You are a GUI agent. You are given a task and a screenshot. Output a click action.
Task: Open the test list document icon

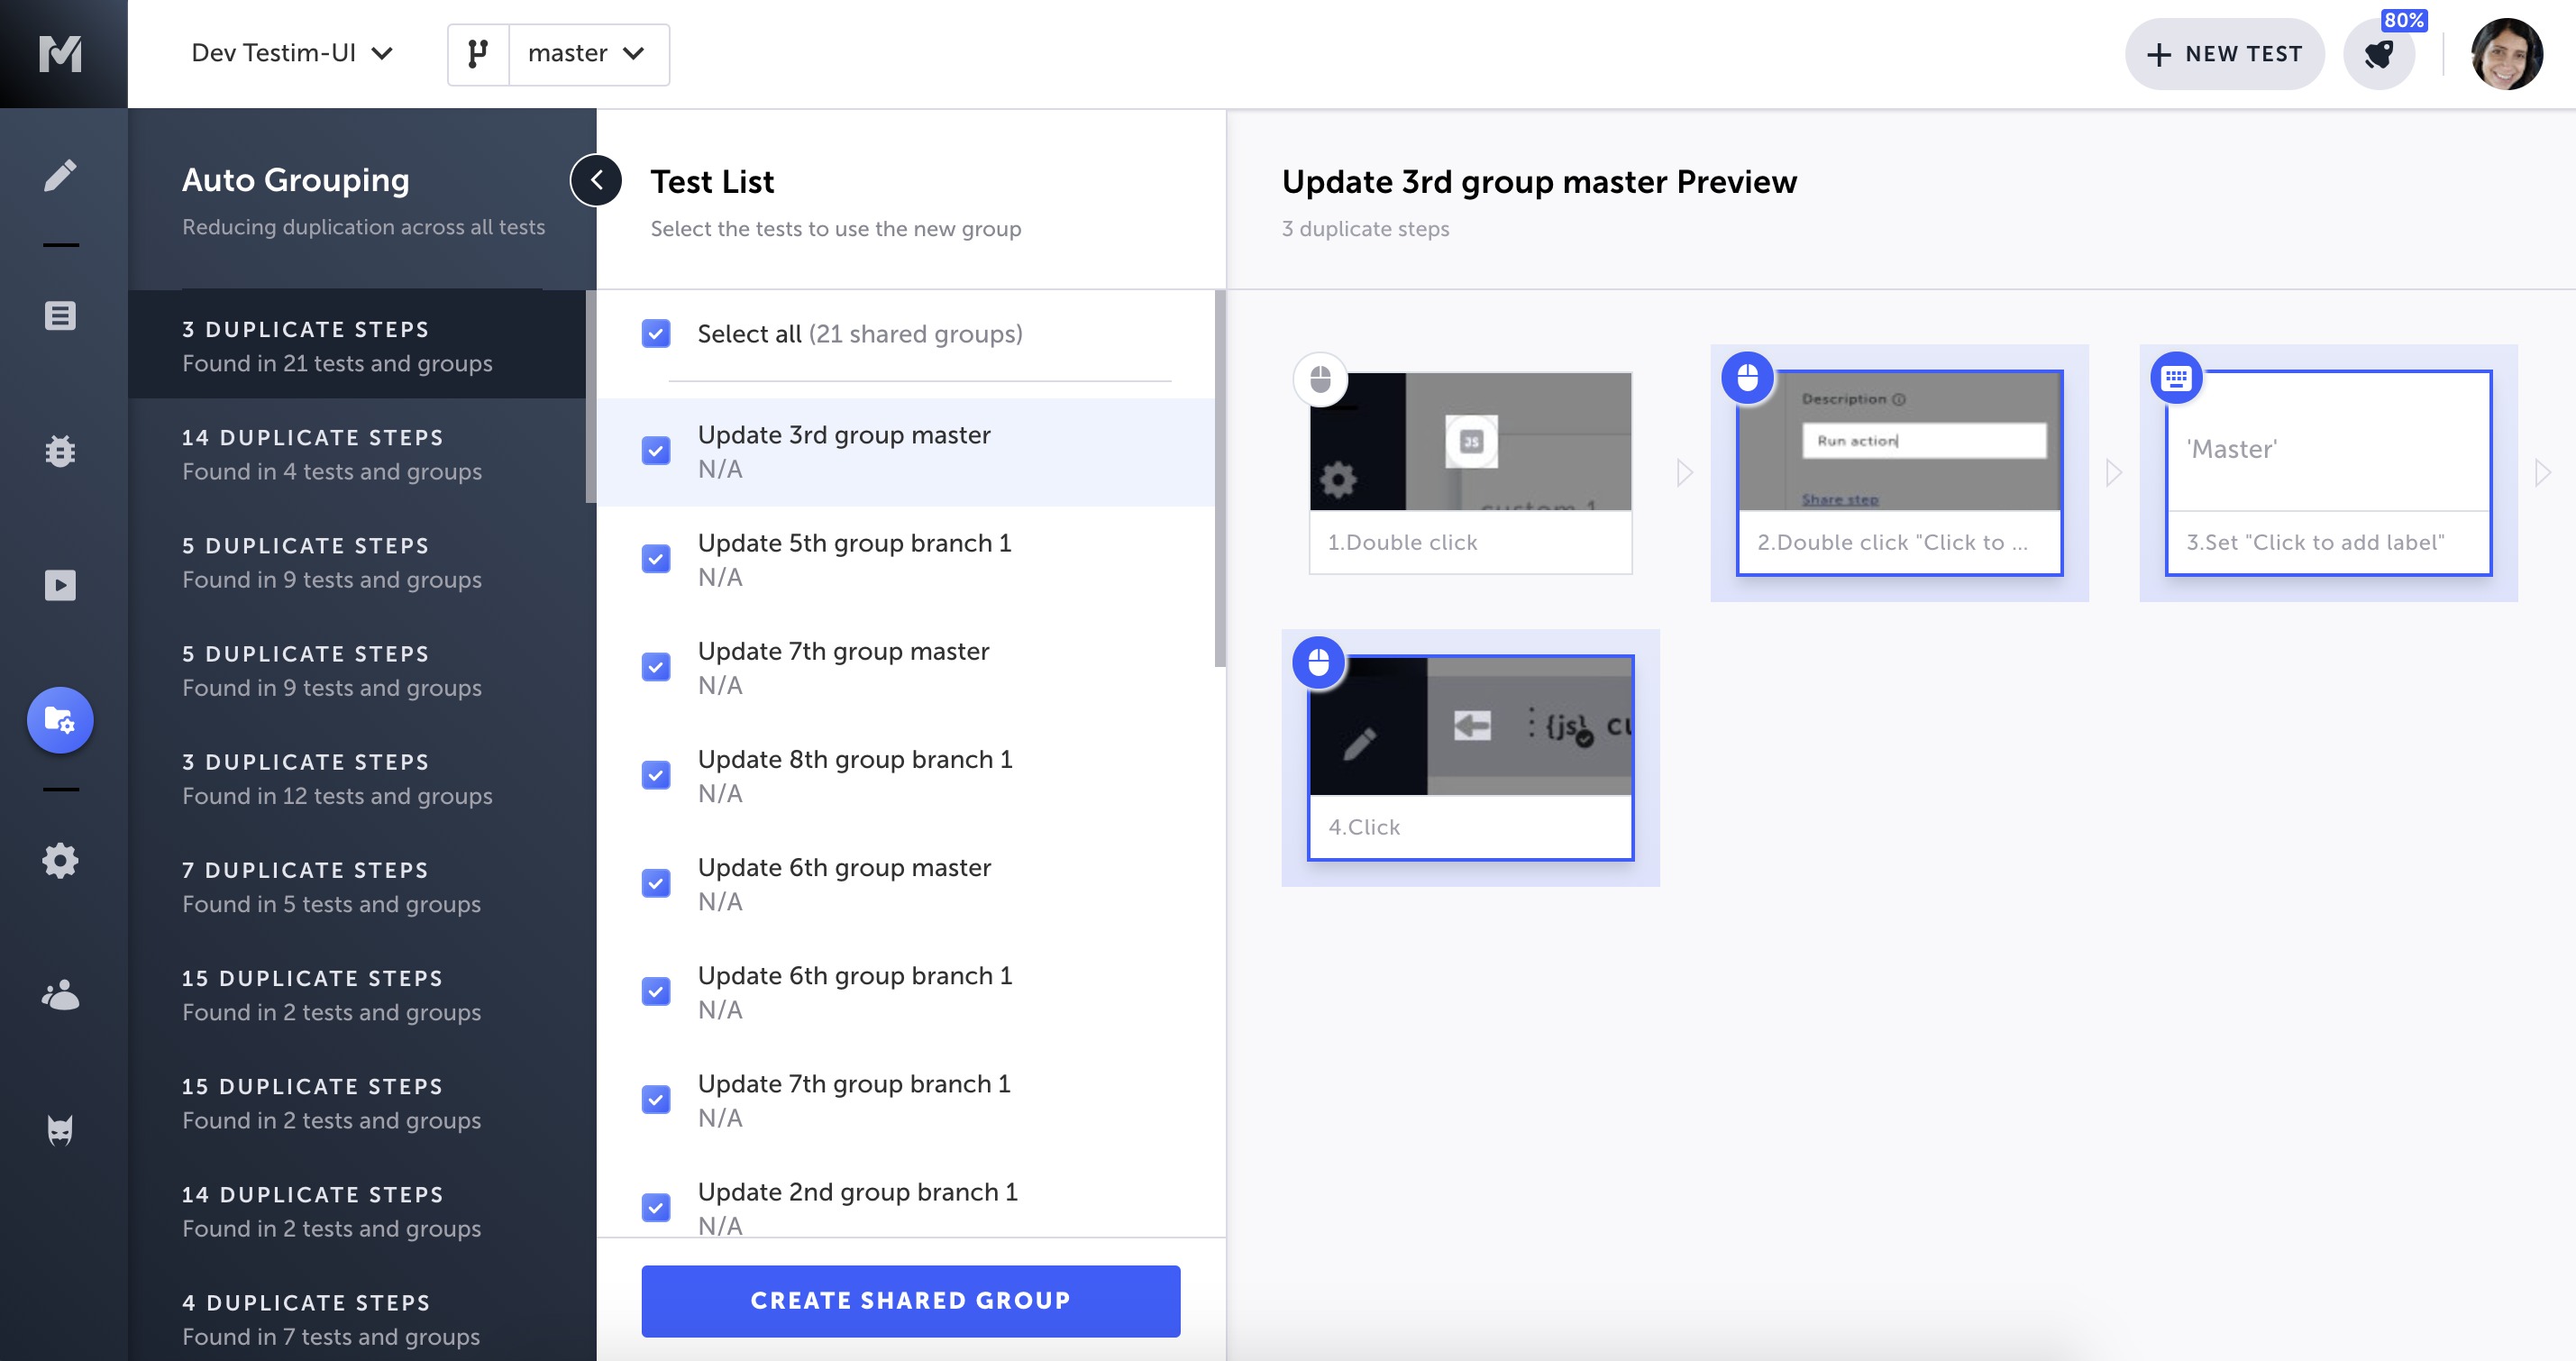[62, 315]
